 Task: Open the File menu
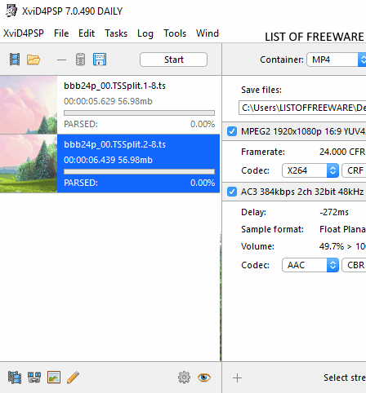coord(61,33)
